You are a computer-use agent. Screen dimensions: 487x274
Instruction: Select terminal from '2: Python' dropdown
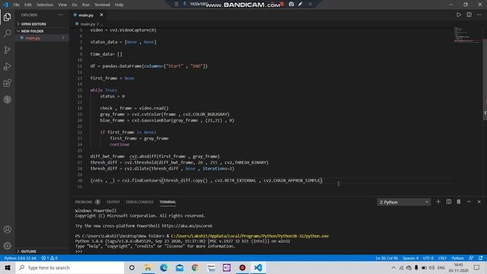[404, 202]
